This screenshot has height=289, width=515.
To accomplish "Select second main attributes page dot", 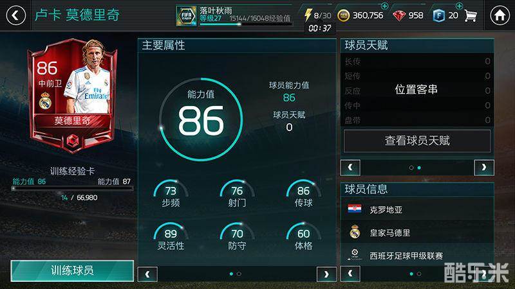I will (x=239, y=274).
